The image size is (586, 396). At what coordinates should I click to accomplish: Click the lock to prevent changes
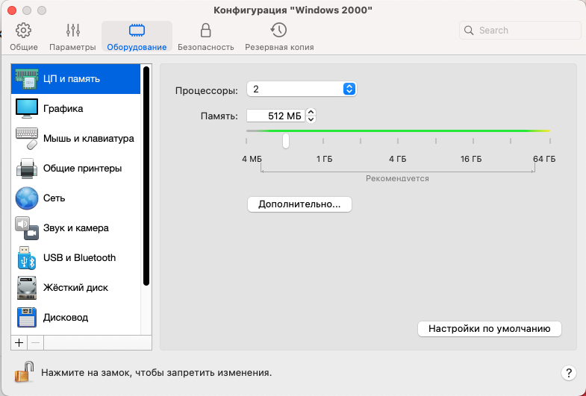tap(25, 371)
